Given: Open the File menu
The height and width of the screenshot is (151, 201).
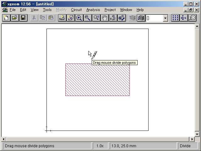Looking at the screenshot, I should (13, 10).
